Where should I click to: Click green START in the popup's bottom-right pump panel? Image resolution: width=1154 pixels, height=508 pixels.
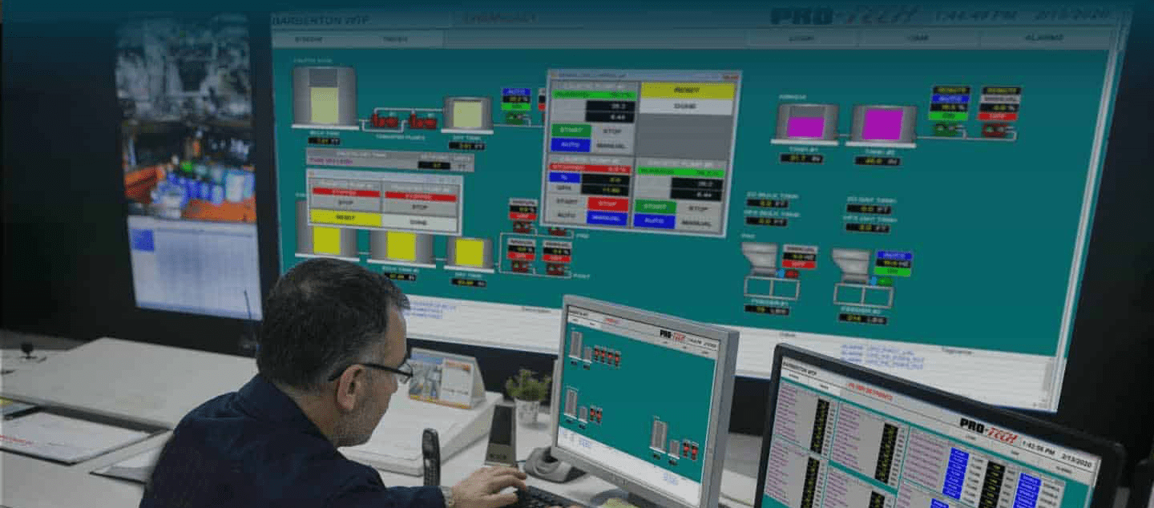pyautogui.click(x=655, y=206)
